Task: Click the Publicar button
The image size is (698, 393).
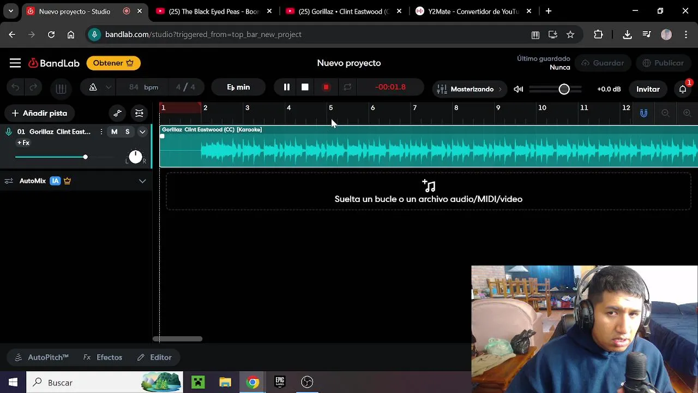Action: (663, 63)
